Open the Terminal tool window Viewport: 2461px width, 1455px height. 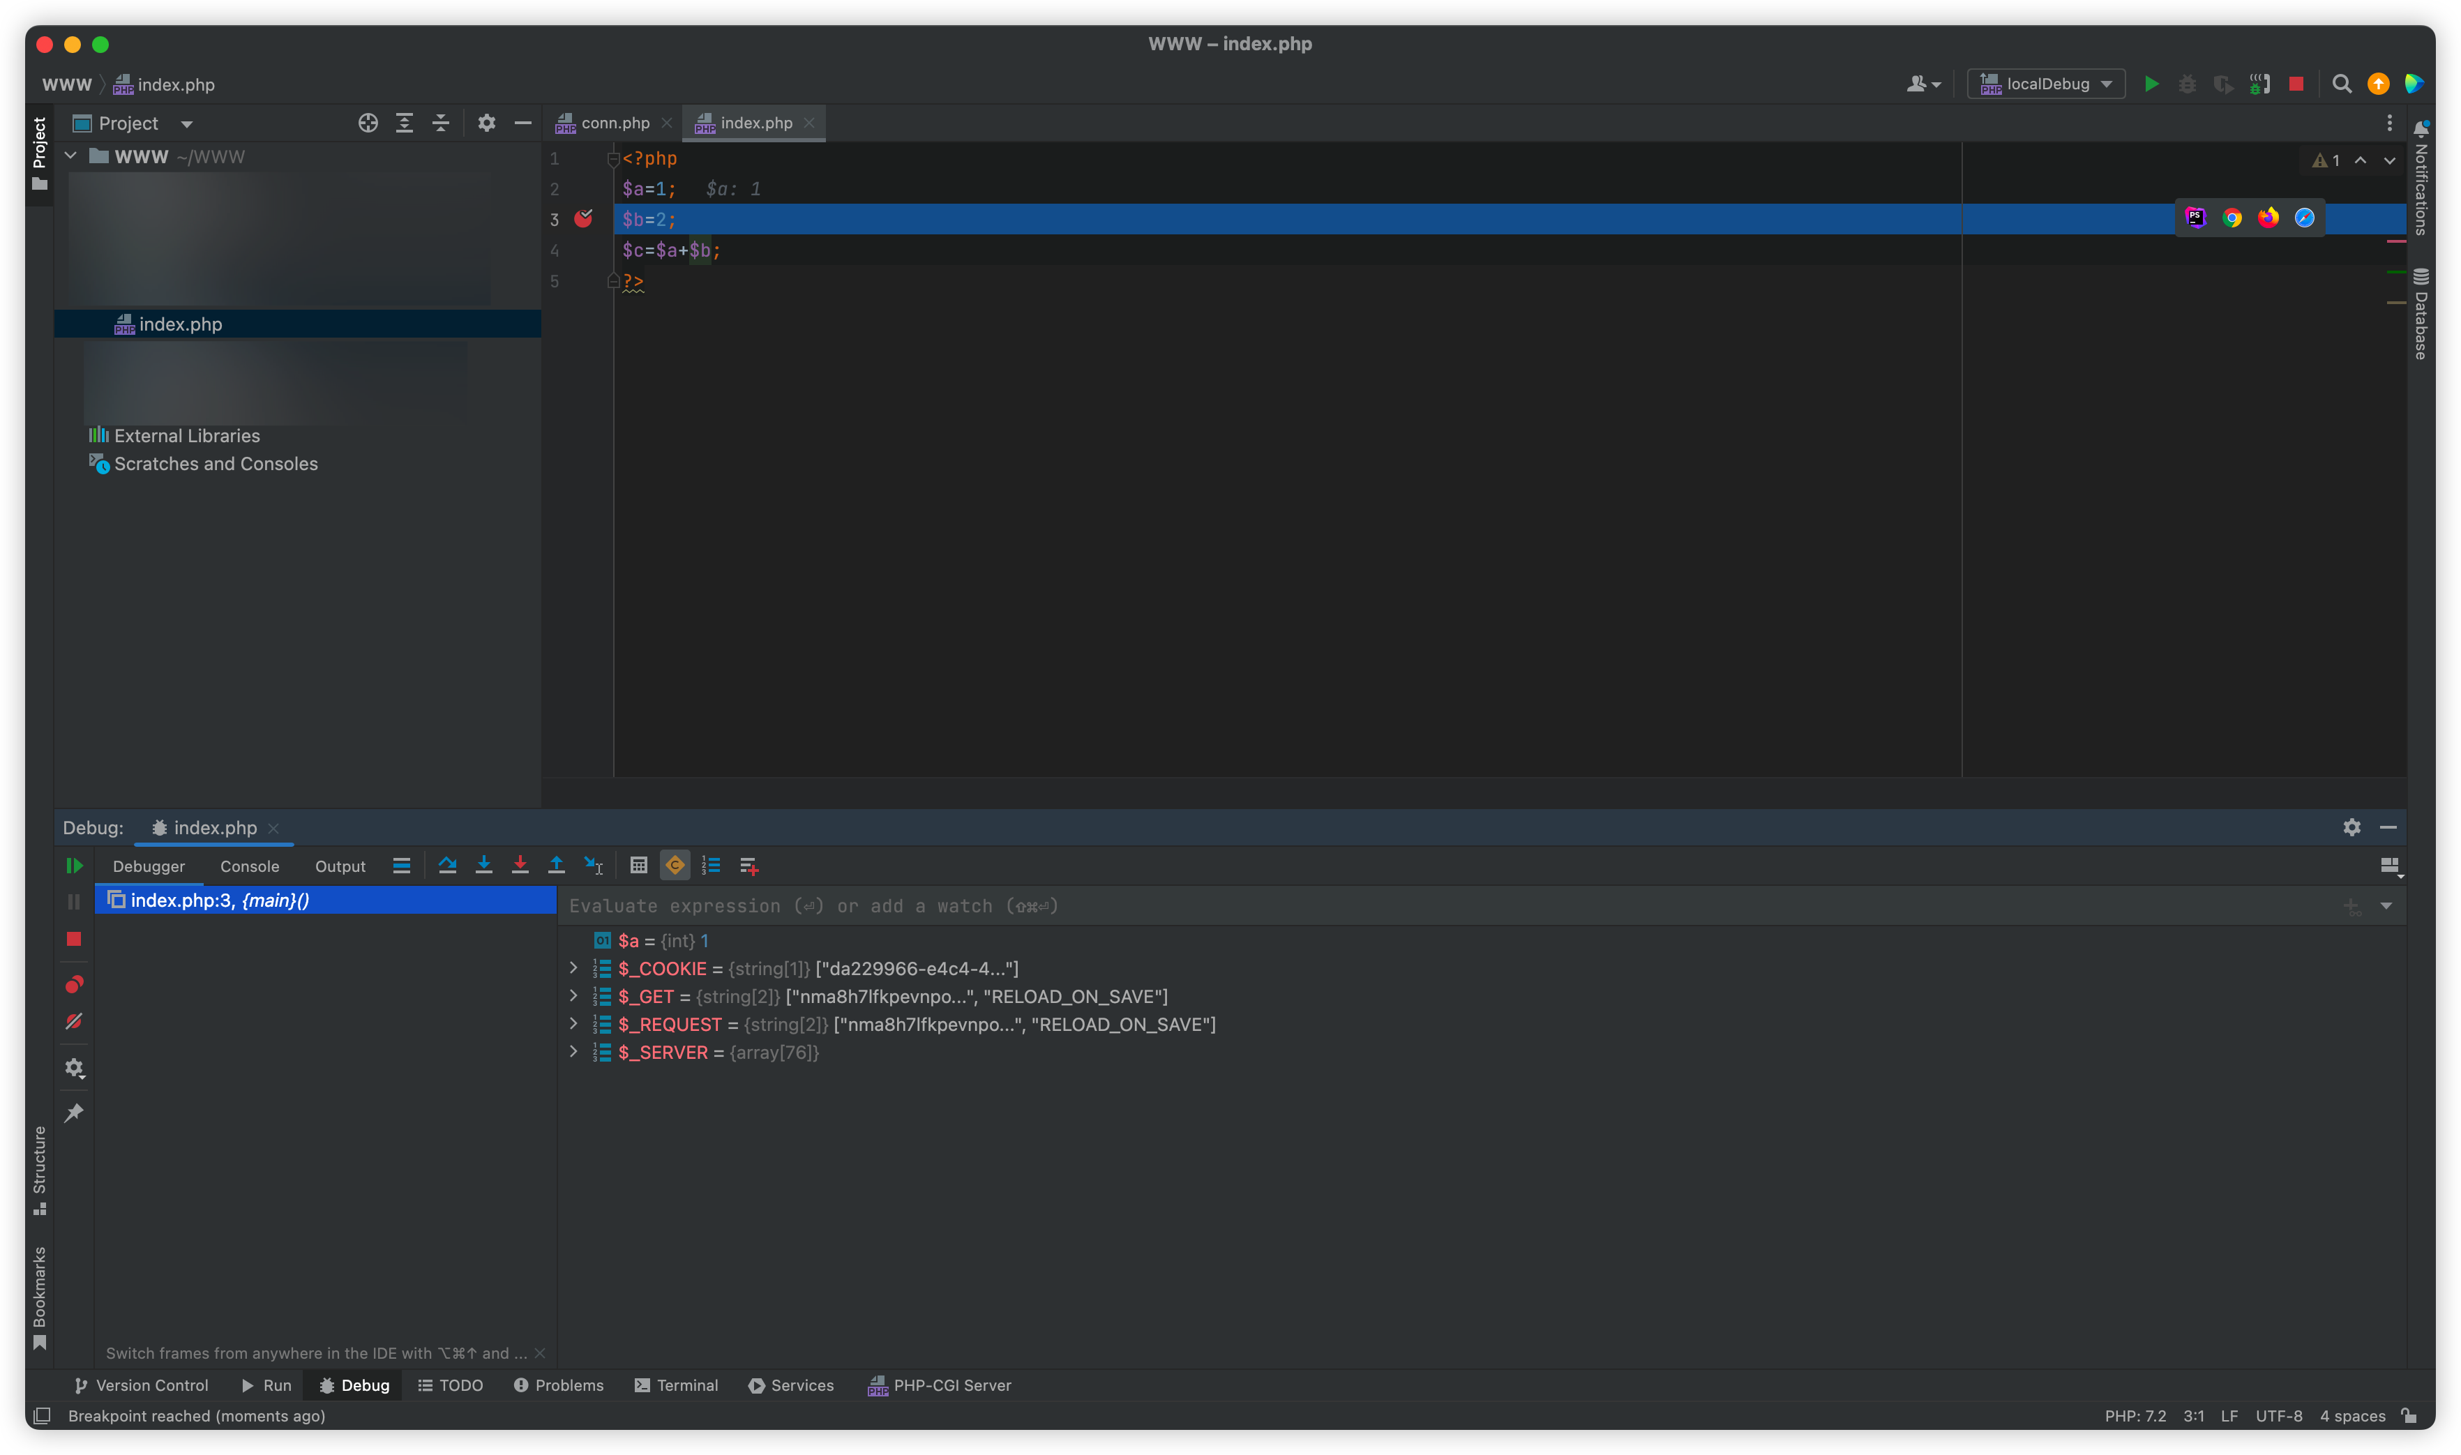(x=677, y=1385)
